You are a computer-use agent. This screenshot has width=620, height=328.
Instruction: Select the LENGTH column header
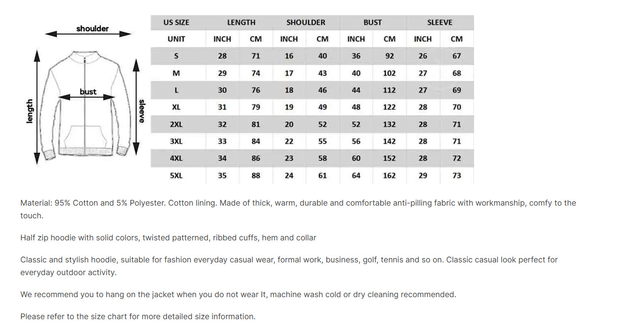tap(241, 23)
